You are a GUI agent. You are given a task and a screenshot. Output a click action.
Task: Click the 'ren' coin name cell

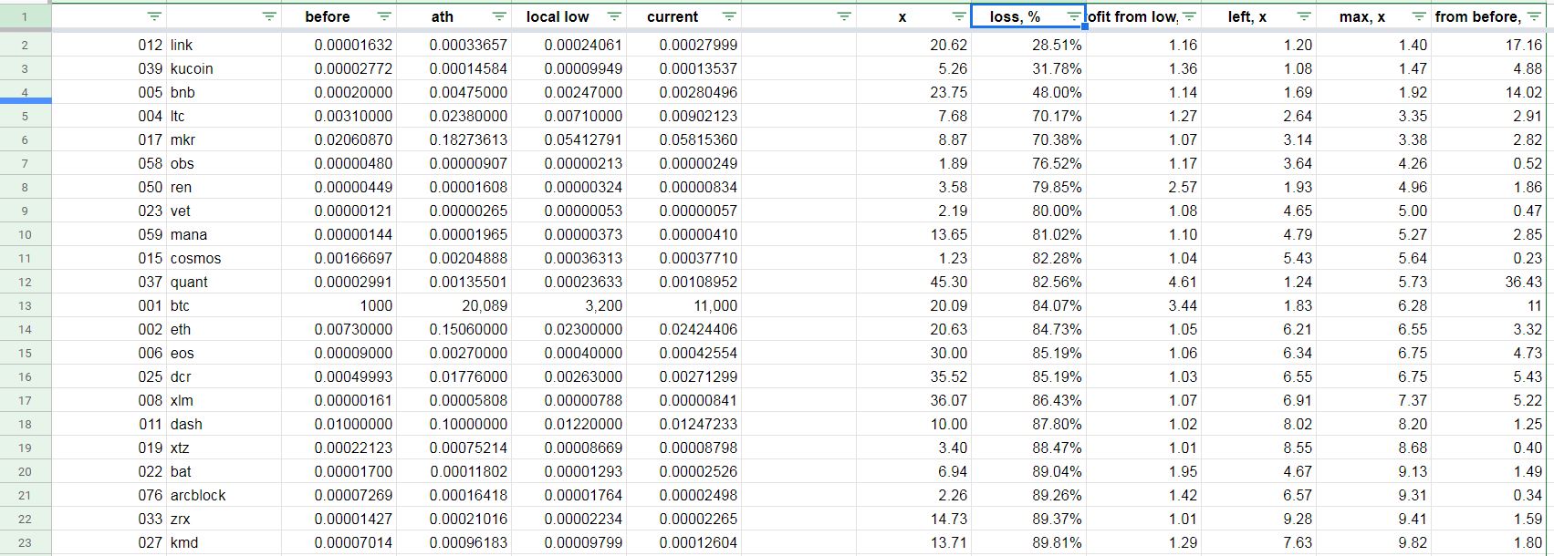click(224, 187)
